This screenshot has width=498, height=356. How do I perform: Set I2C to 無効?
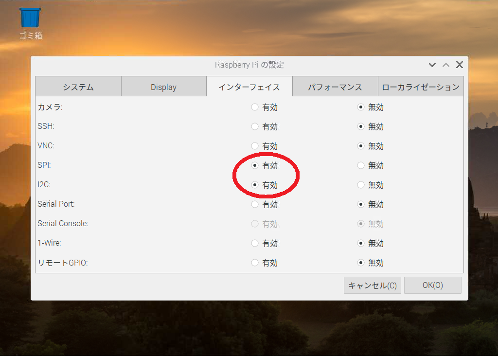point(361,185)
